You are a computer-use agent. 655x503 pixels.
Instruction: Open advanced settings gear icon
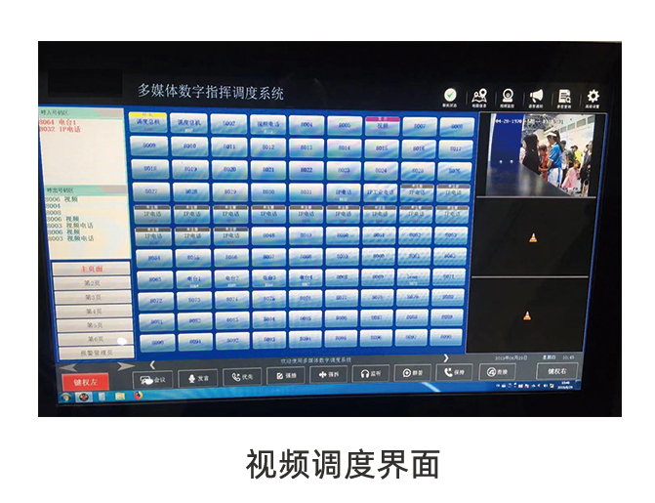click(593, 97)
